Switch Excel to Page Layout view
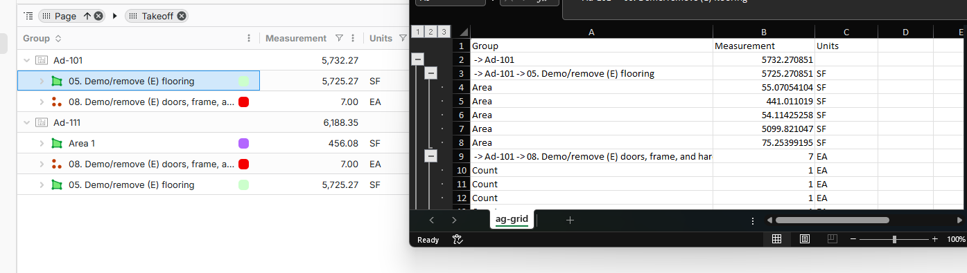 805,239
